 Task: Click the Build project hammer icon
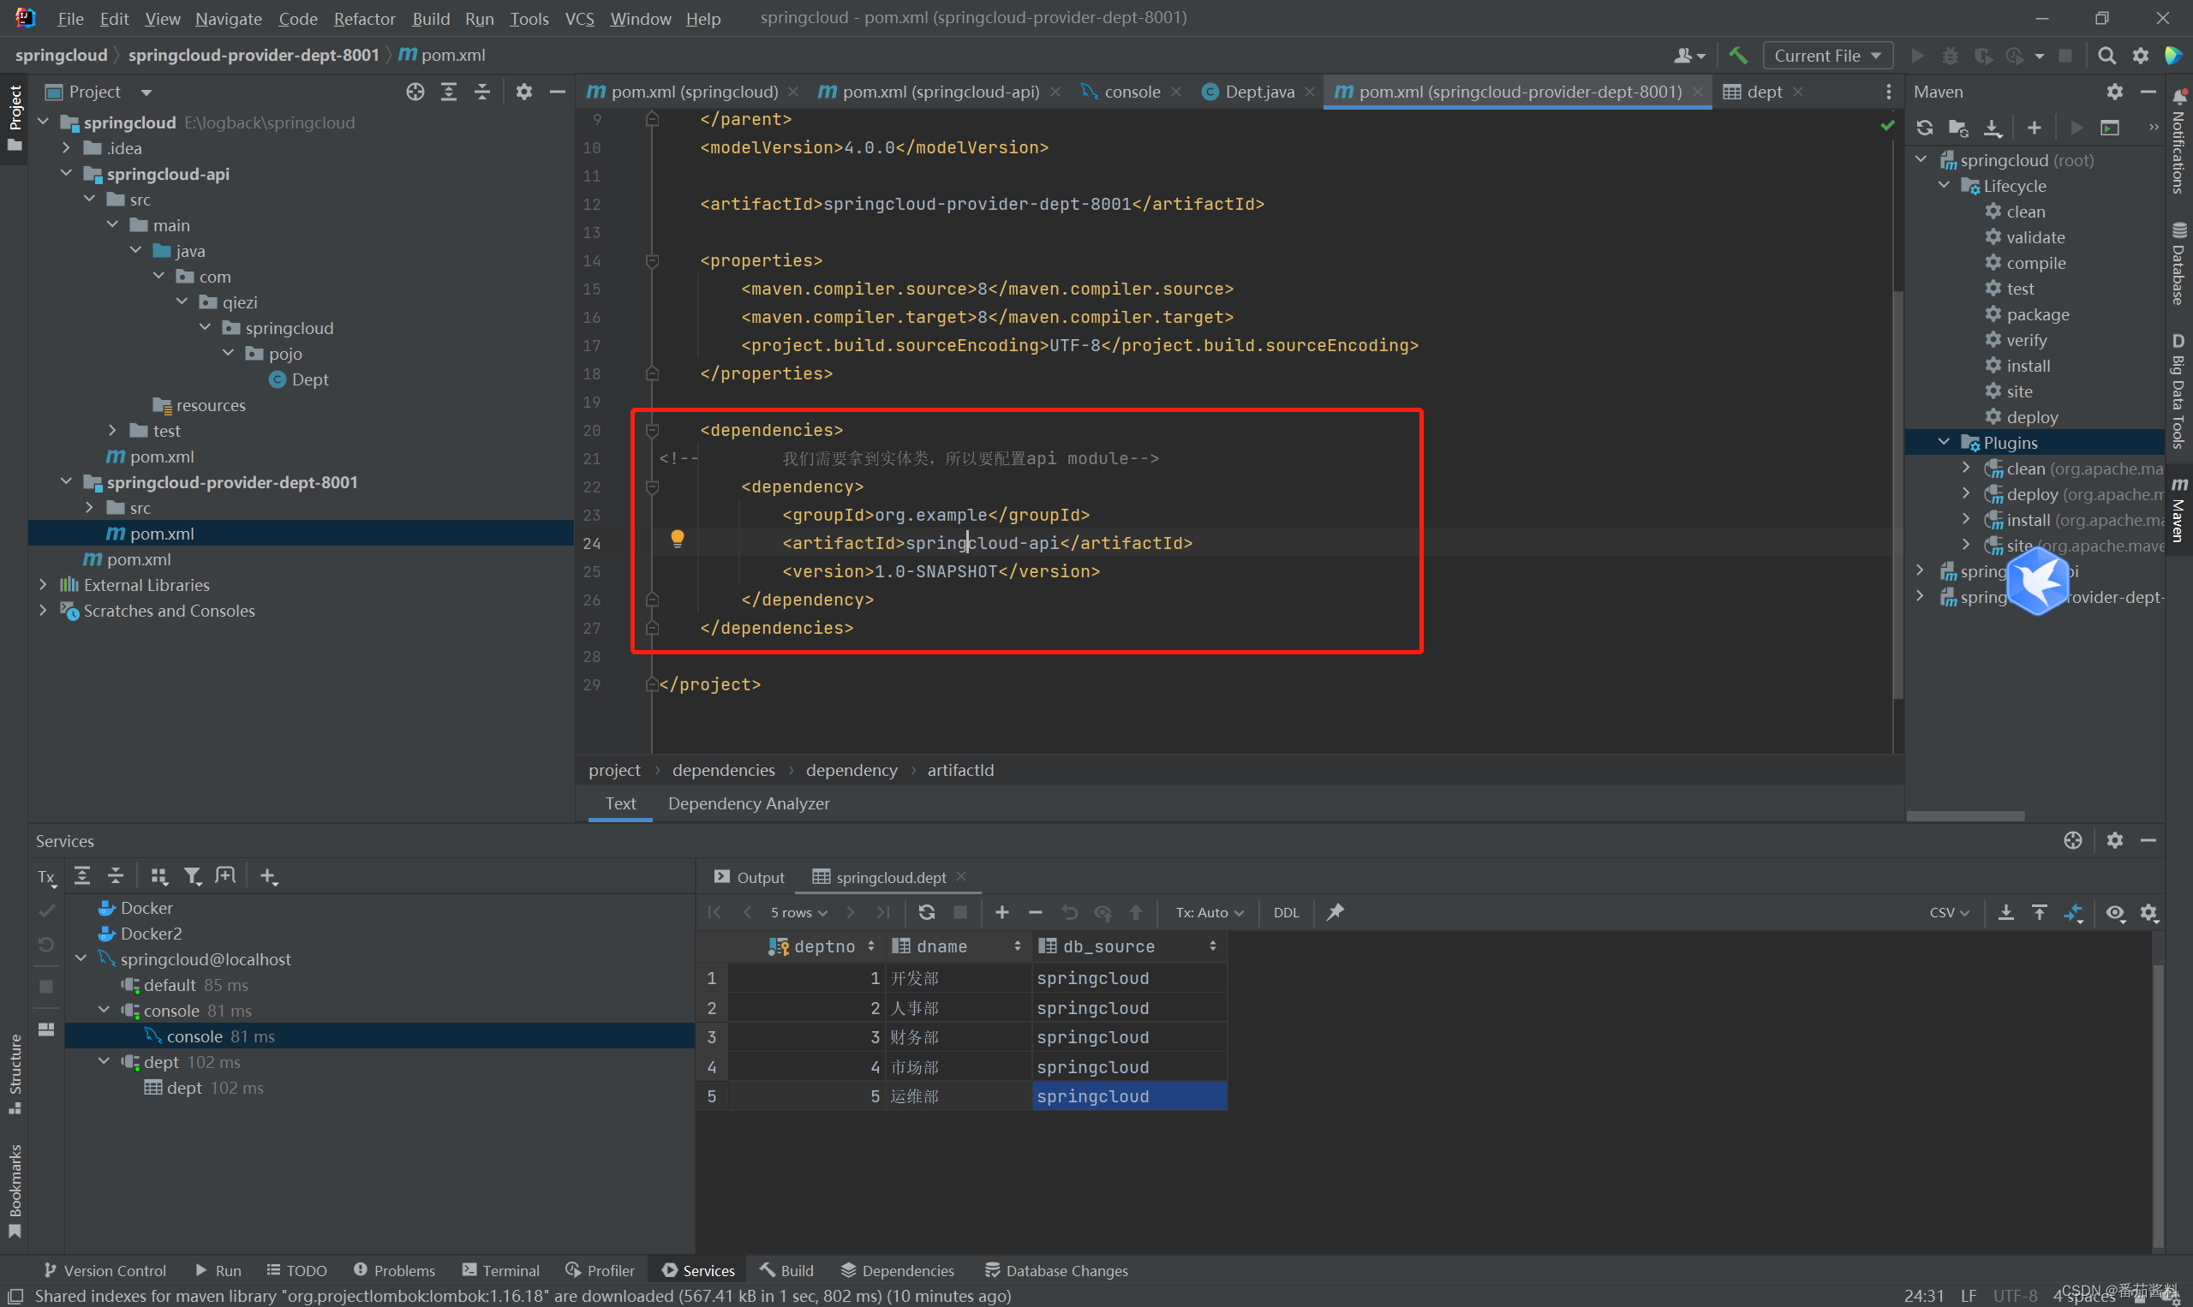[x=1737, y=56]
